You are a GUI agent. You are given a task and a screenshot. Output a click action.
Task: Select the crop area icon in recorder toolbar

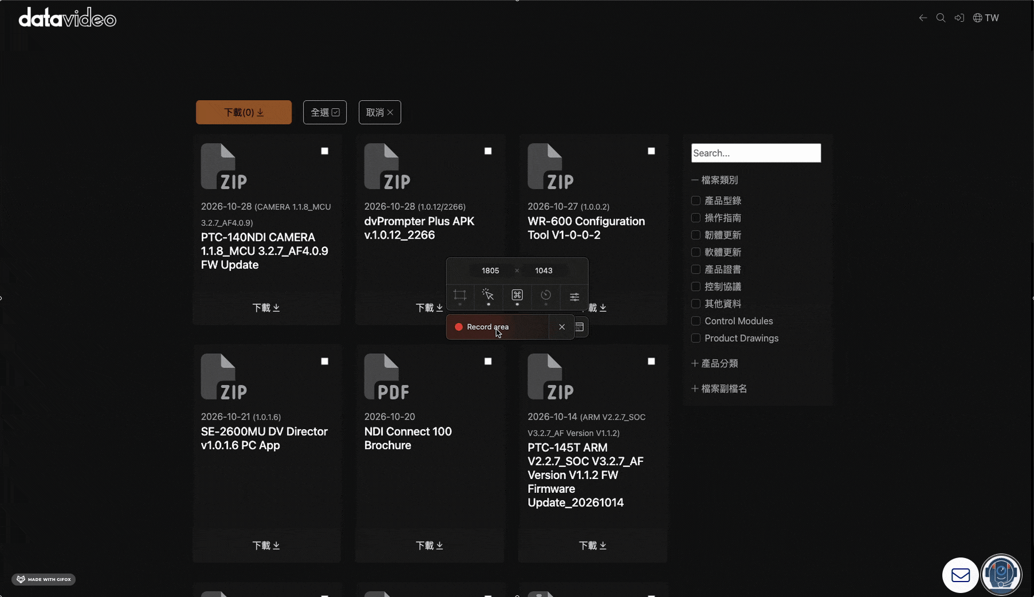(460, 295)
